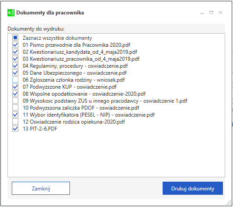
Task: Uncheck 08 Wspolne opodatkowanie checkbox
Action: pos(15,93)
